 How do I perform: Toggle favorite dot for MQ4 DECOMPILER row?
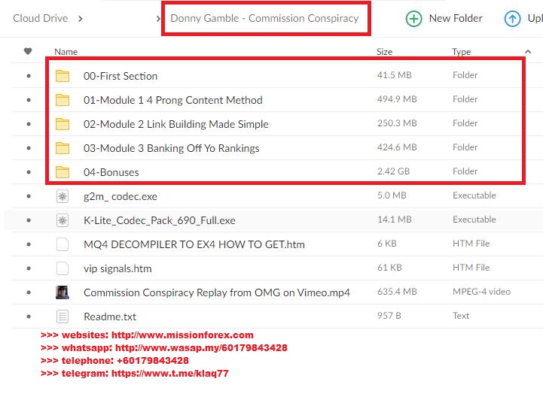[29, 244]
